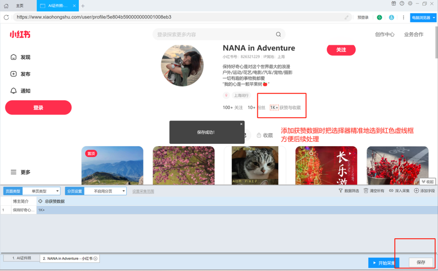Click 清空所有 trash tool
This screenshot has width=438, height=271.
[374, 191]
